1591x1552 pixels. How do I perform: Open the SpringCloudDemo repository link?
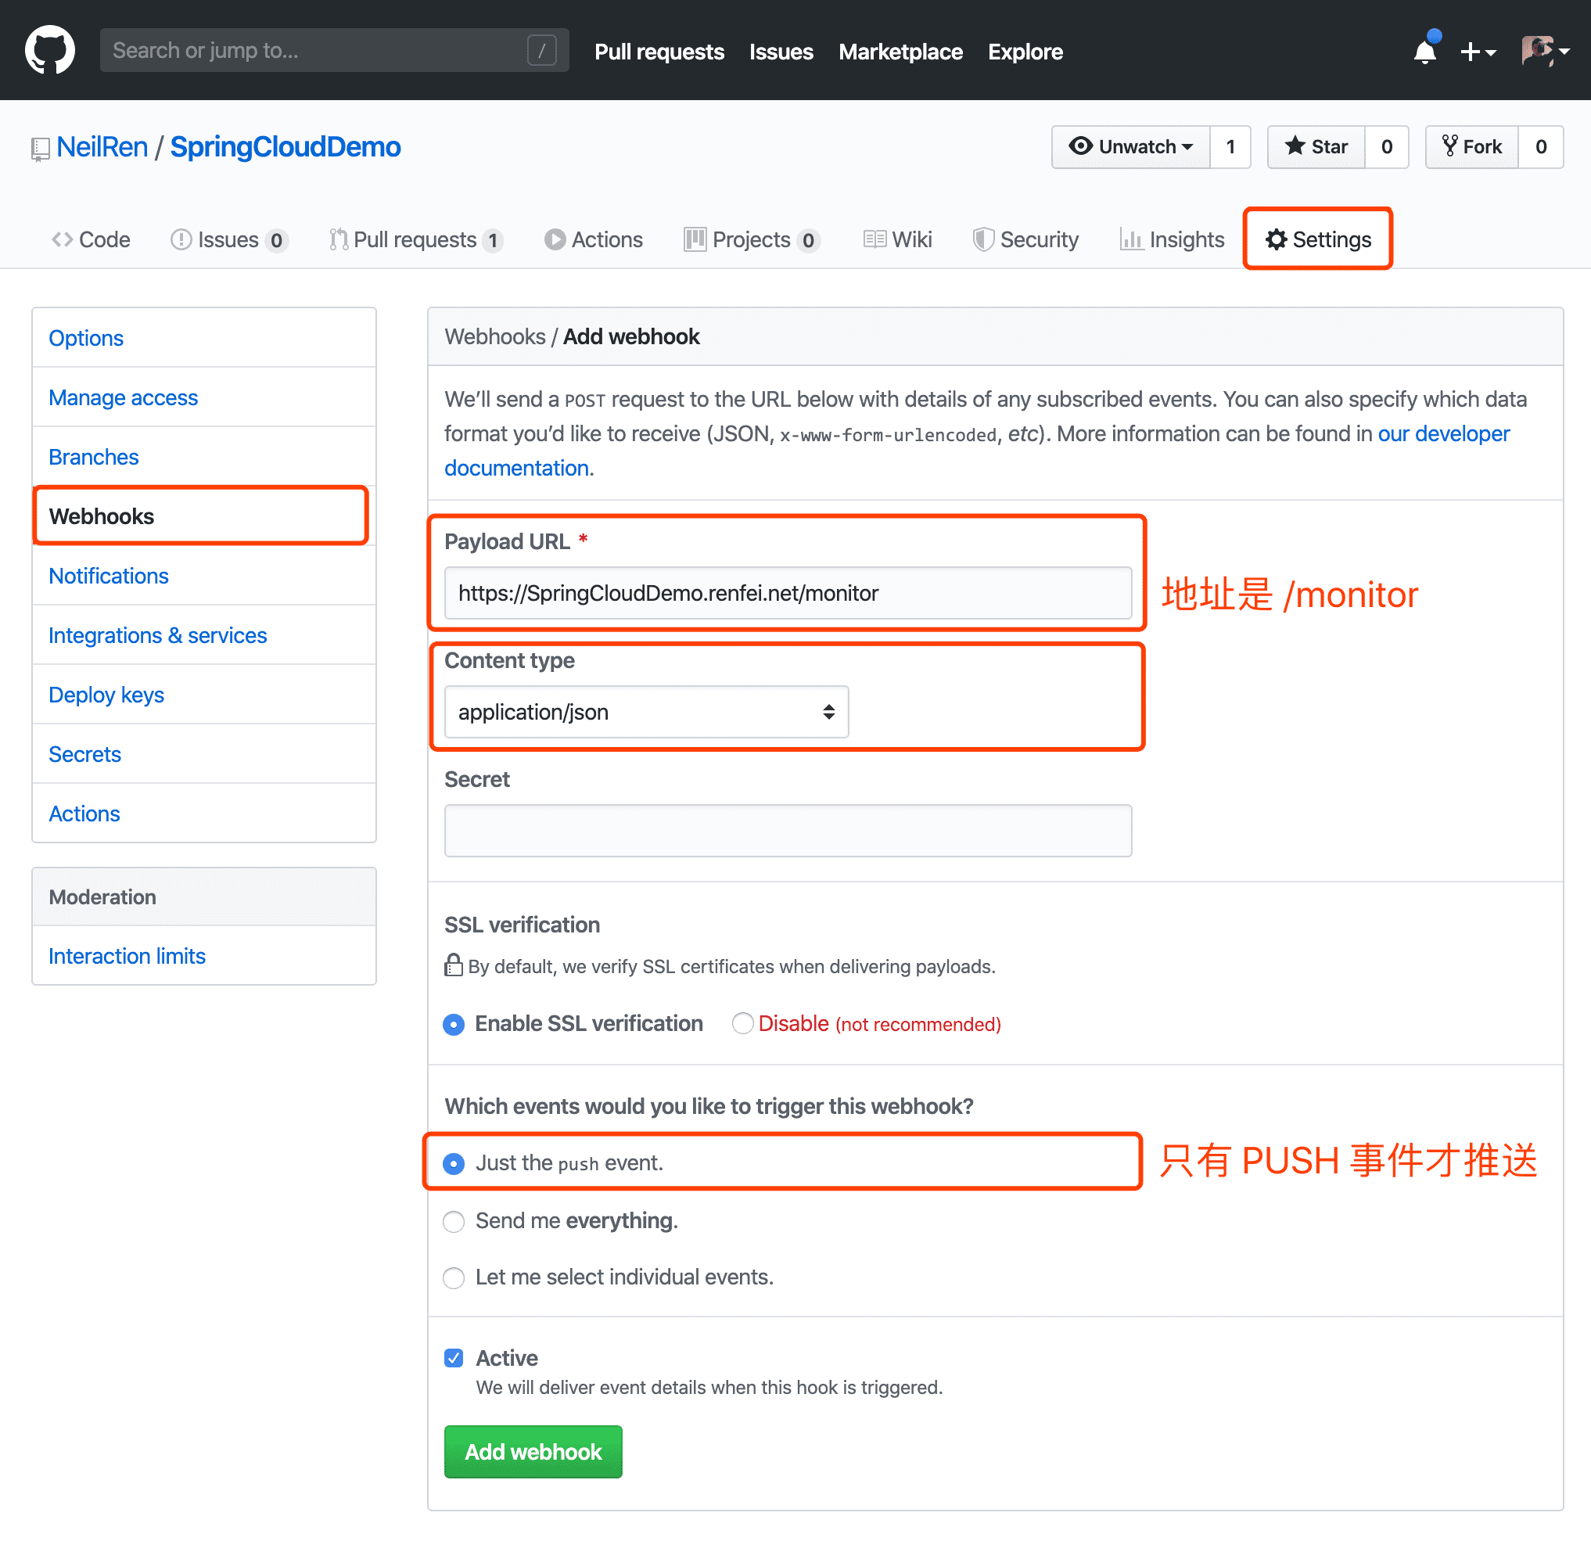(x=286, y=147)
